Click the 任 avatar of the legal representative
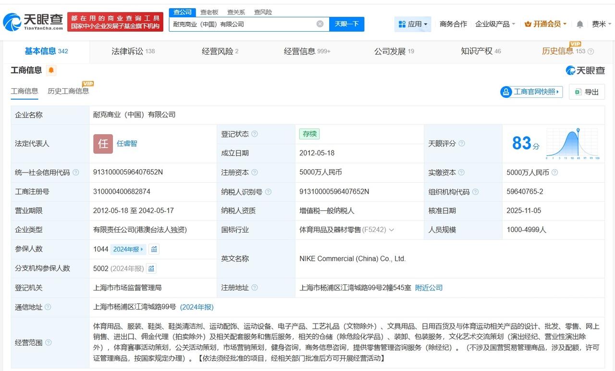 click(103, 144)
